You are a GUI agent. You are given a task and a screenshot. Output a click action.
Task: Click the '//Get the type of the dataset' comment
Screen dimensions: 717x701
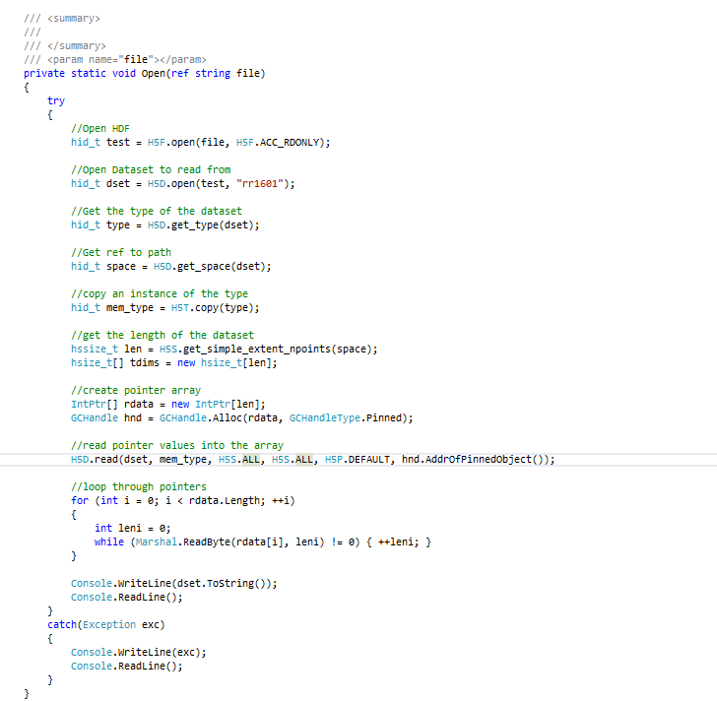click(157, 211)
